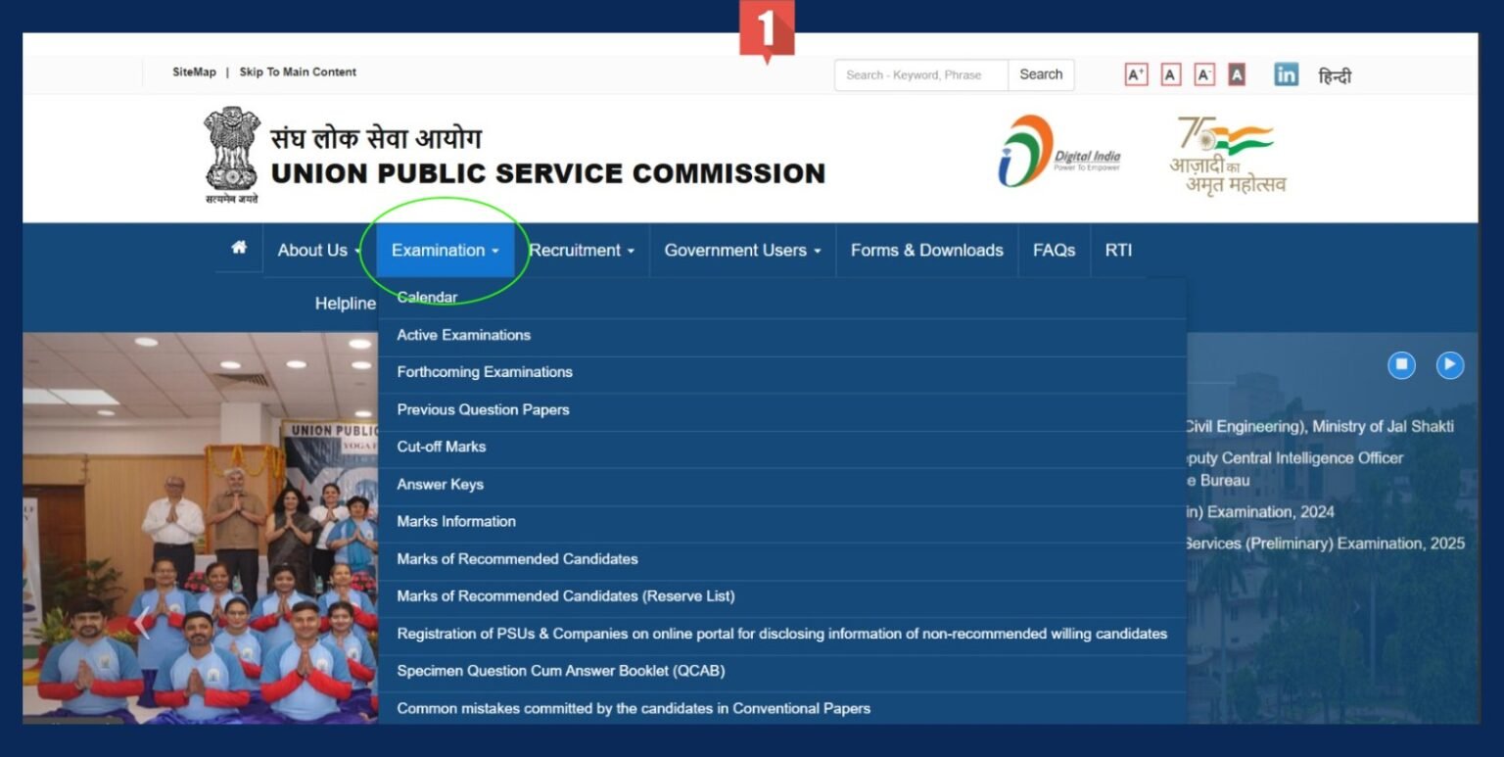This screenshot has height=757, width=1504.
Task: Stop the banner slideshow rotation
Action: tap(1401, 365)
